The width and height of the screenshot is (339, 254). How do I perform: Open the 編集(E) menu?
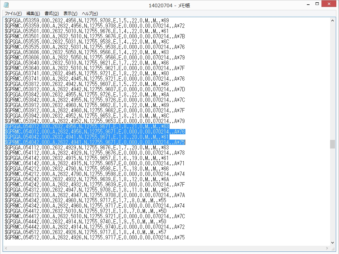(x=33, y=13)
